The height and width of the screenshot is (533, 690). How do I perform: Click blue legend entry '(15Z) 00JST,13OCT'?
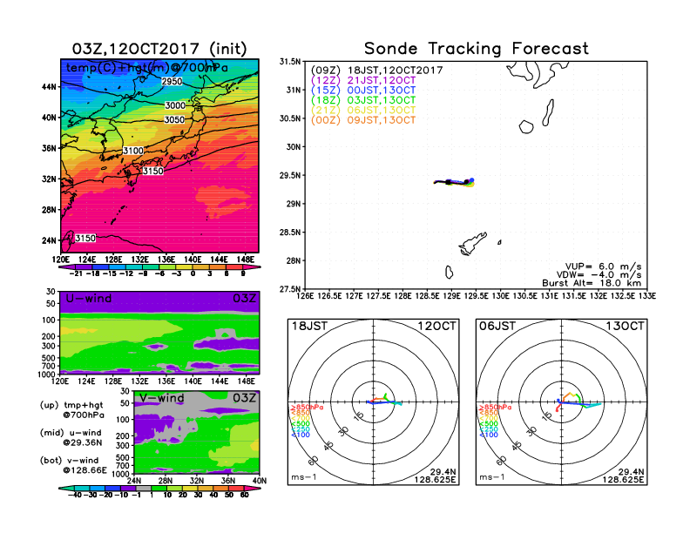pos(363,91)
